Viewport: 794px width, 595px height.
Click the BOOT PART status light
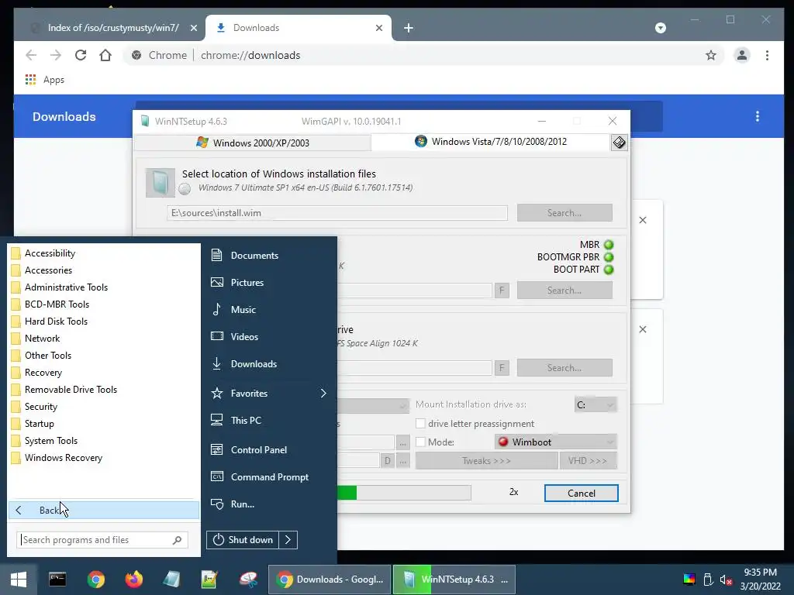click(x=609, y=270)
